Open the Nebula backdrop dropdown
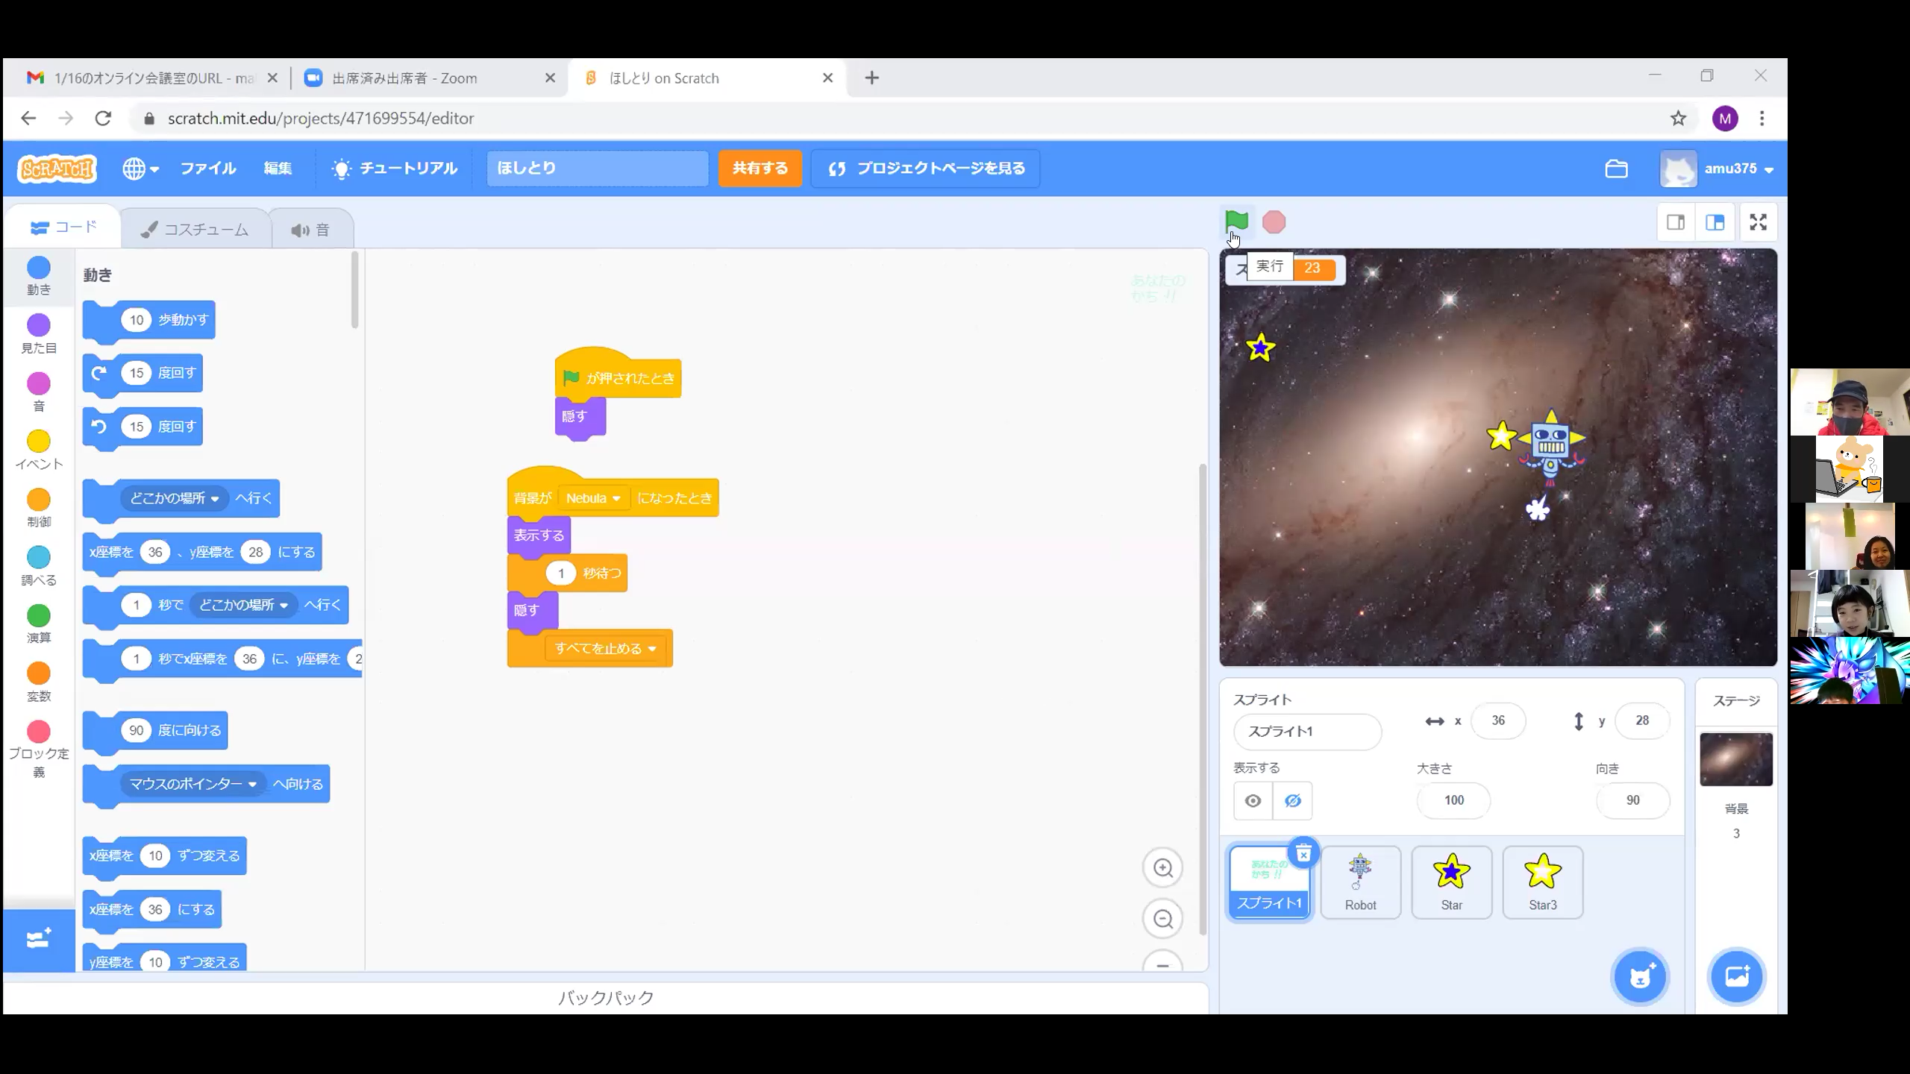This screenshot has height=1074, width=1910. (593, 498)
